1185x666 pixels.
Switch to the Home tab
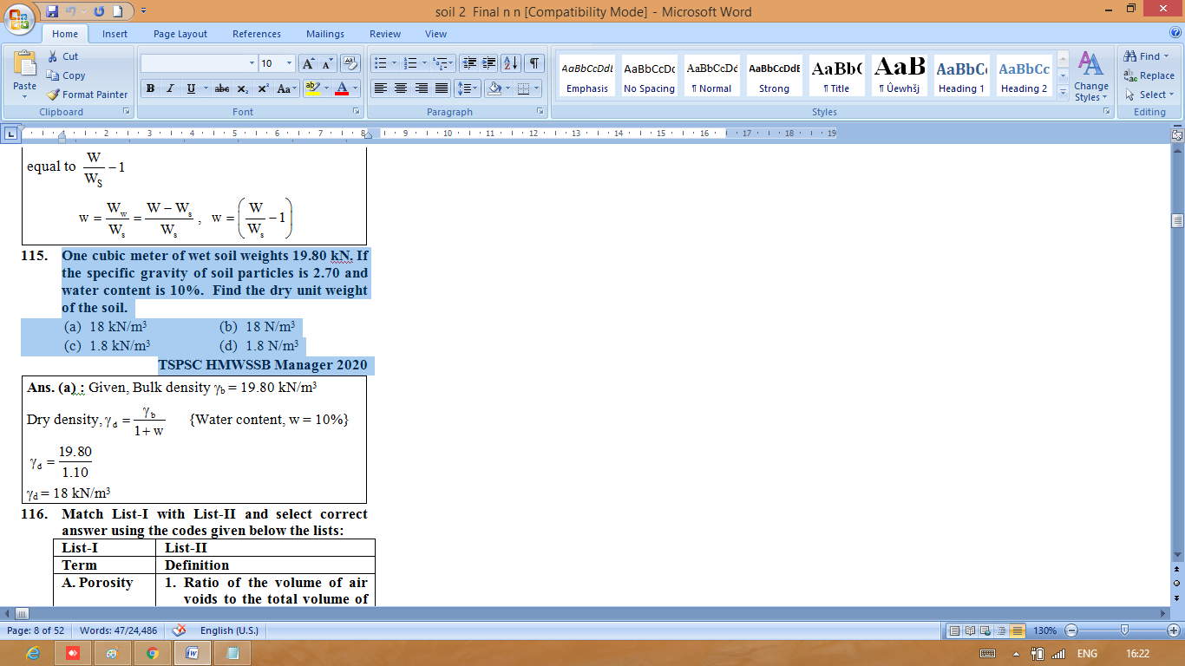point(65,34)
